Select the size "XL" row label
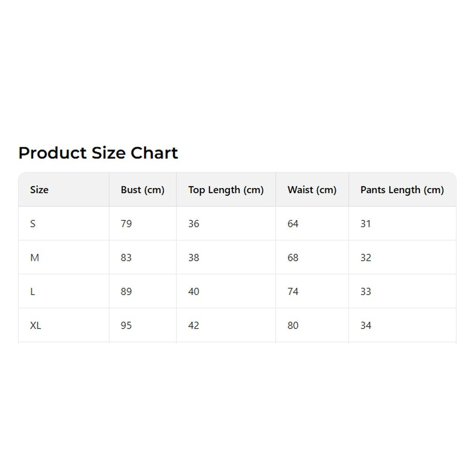470x470 pixels. [36, 325]
